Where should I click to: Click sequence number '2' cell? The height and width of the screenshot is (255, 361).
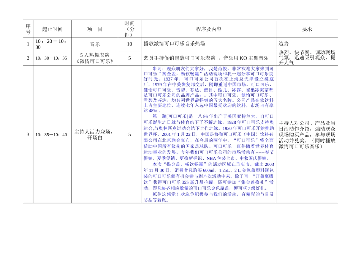(x=28, y=58)
